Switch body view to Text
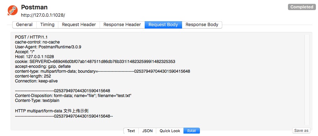Screen dimensions: 318x136 (131, 131)
